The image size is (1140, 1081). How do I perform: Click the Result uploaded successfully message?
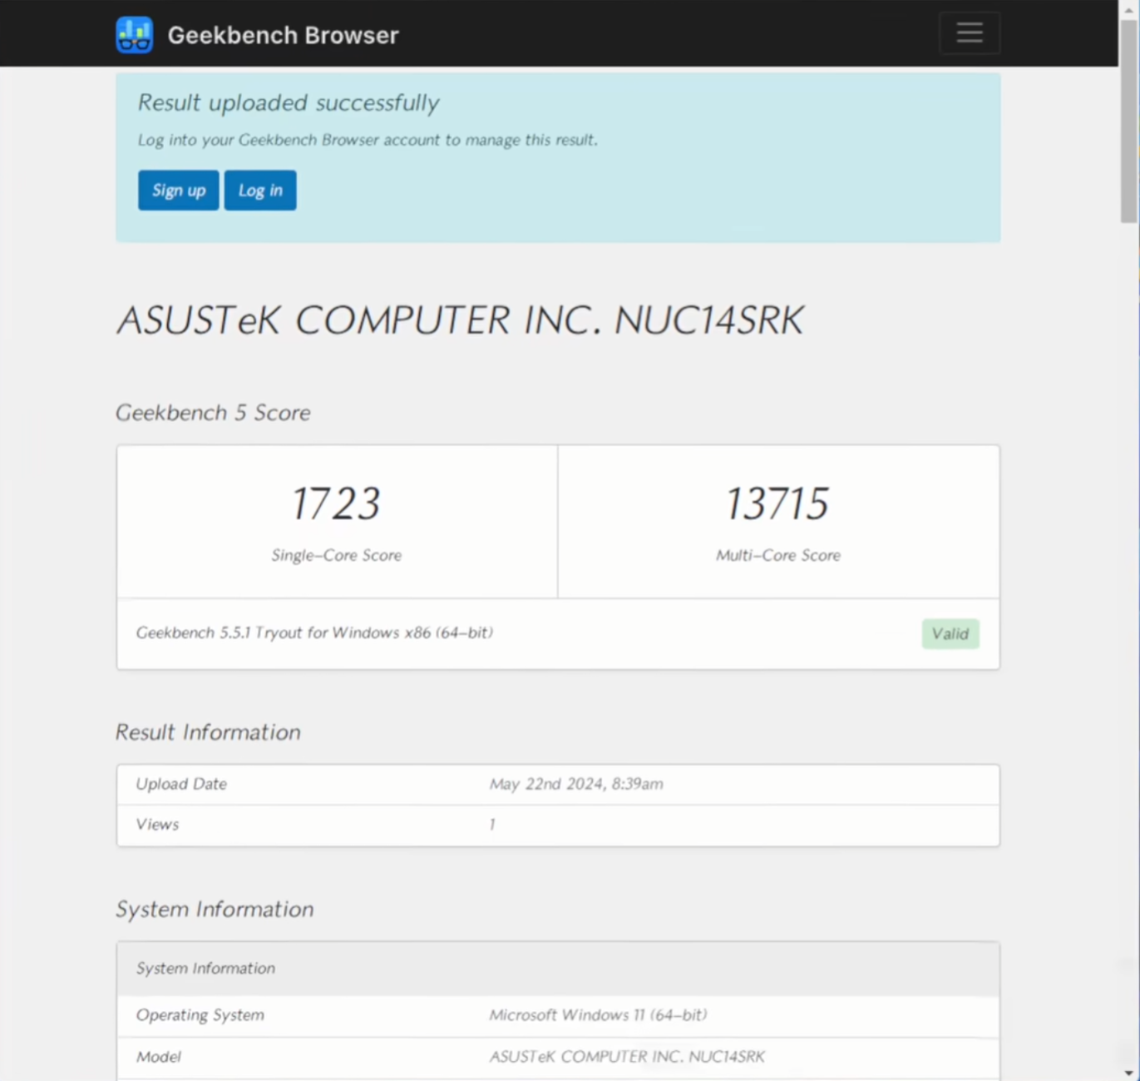point(289,103)
